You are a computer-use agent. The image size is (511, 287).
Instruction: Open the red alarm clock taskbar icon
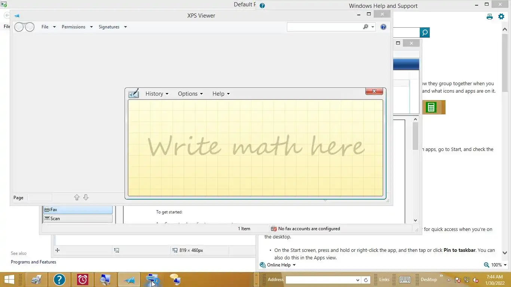click(x=82, y=280)
